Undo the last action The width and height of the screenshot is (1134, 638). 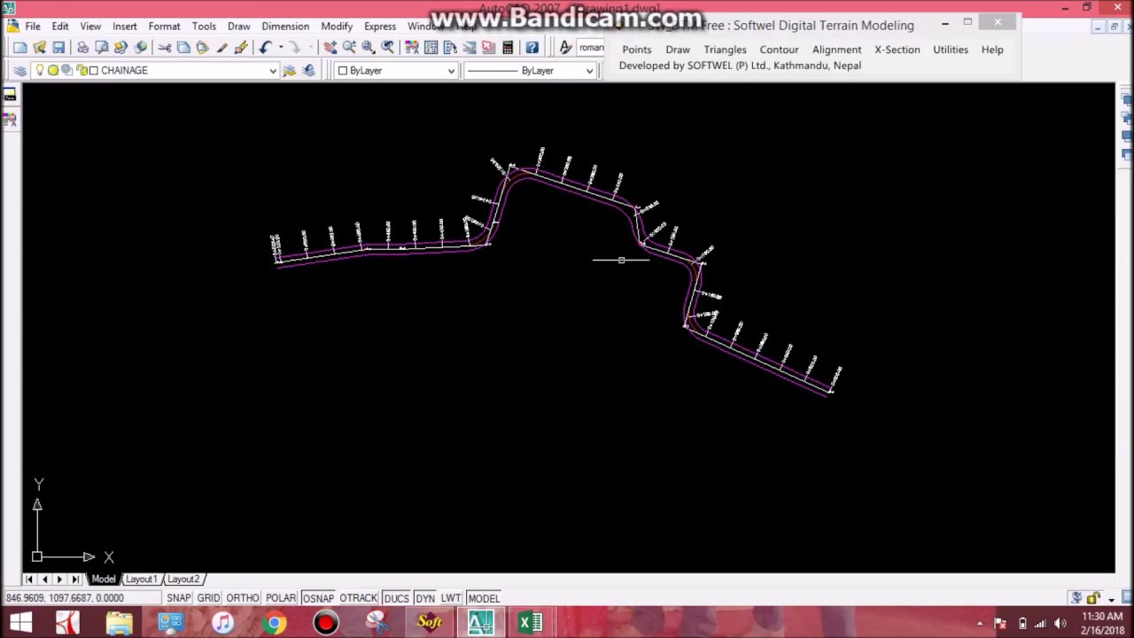coord(265,47)
